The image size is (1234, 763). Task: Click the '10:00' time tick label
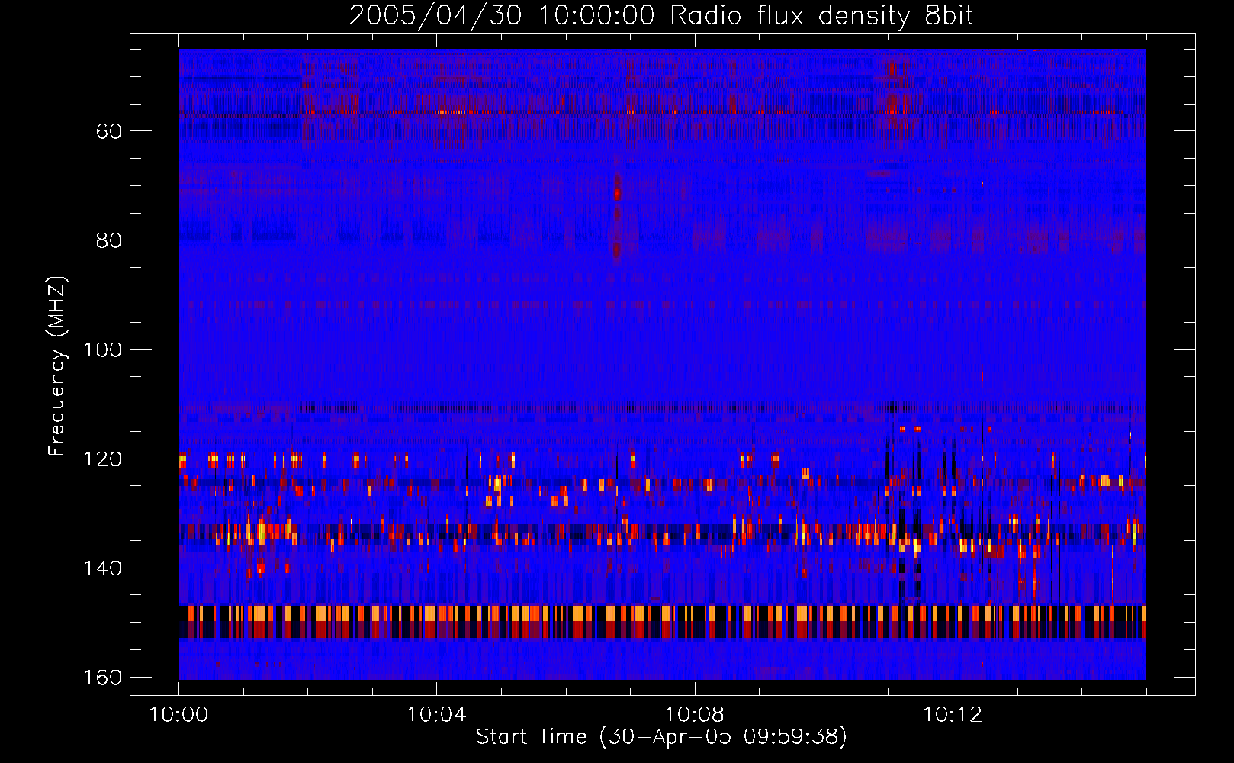[x=178, y=715]
